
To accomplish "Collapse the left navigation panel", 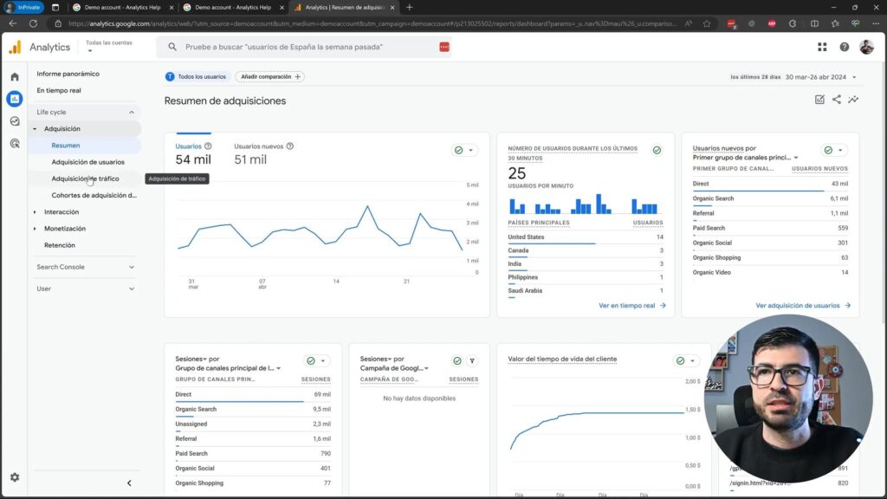I will 129,483.
